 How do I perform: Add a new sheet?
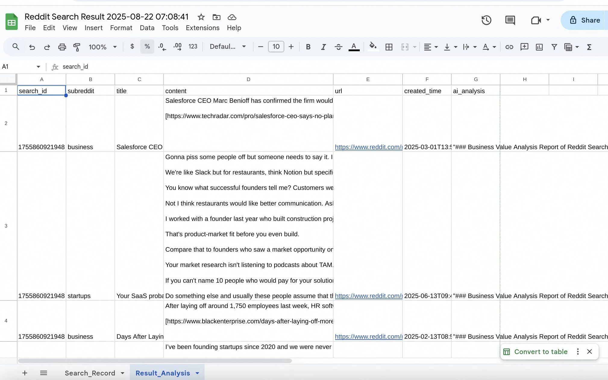[25, 373]
